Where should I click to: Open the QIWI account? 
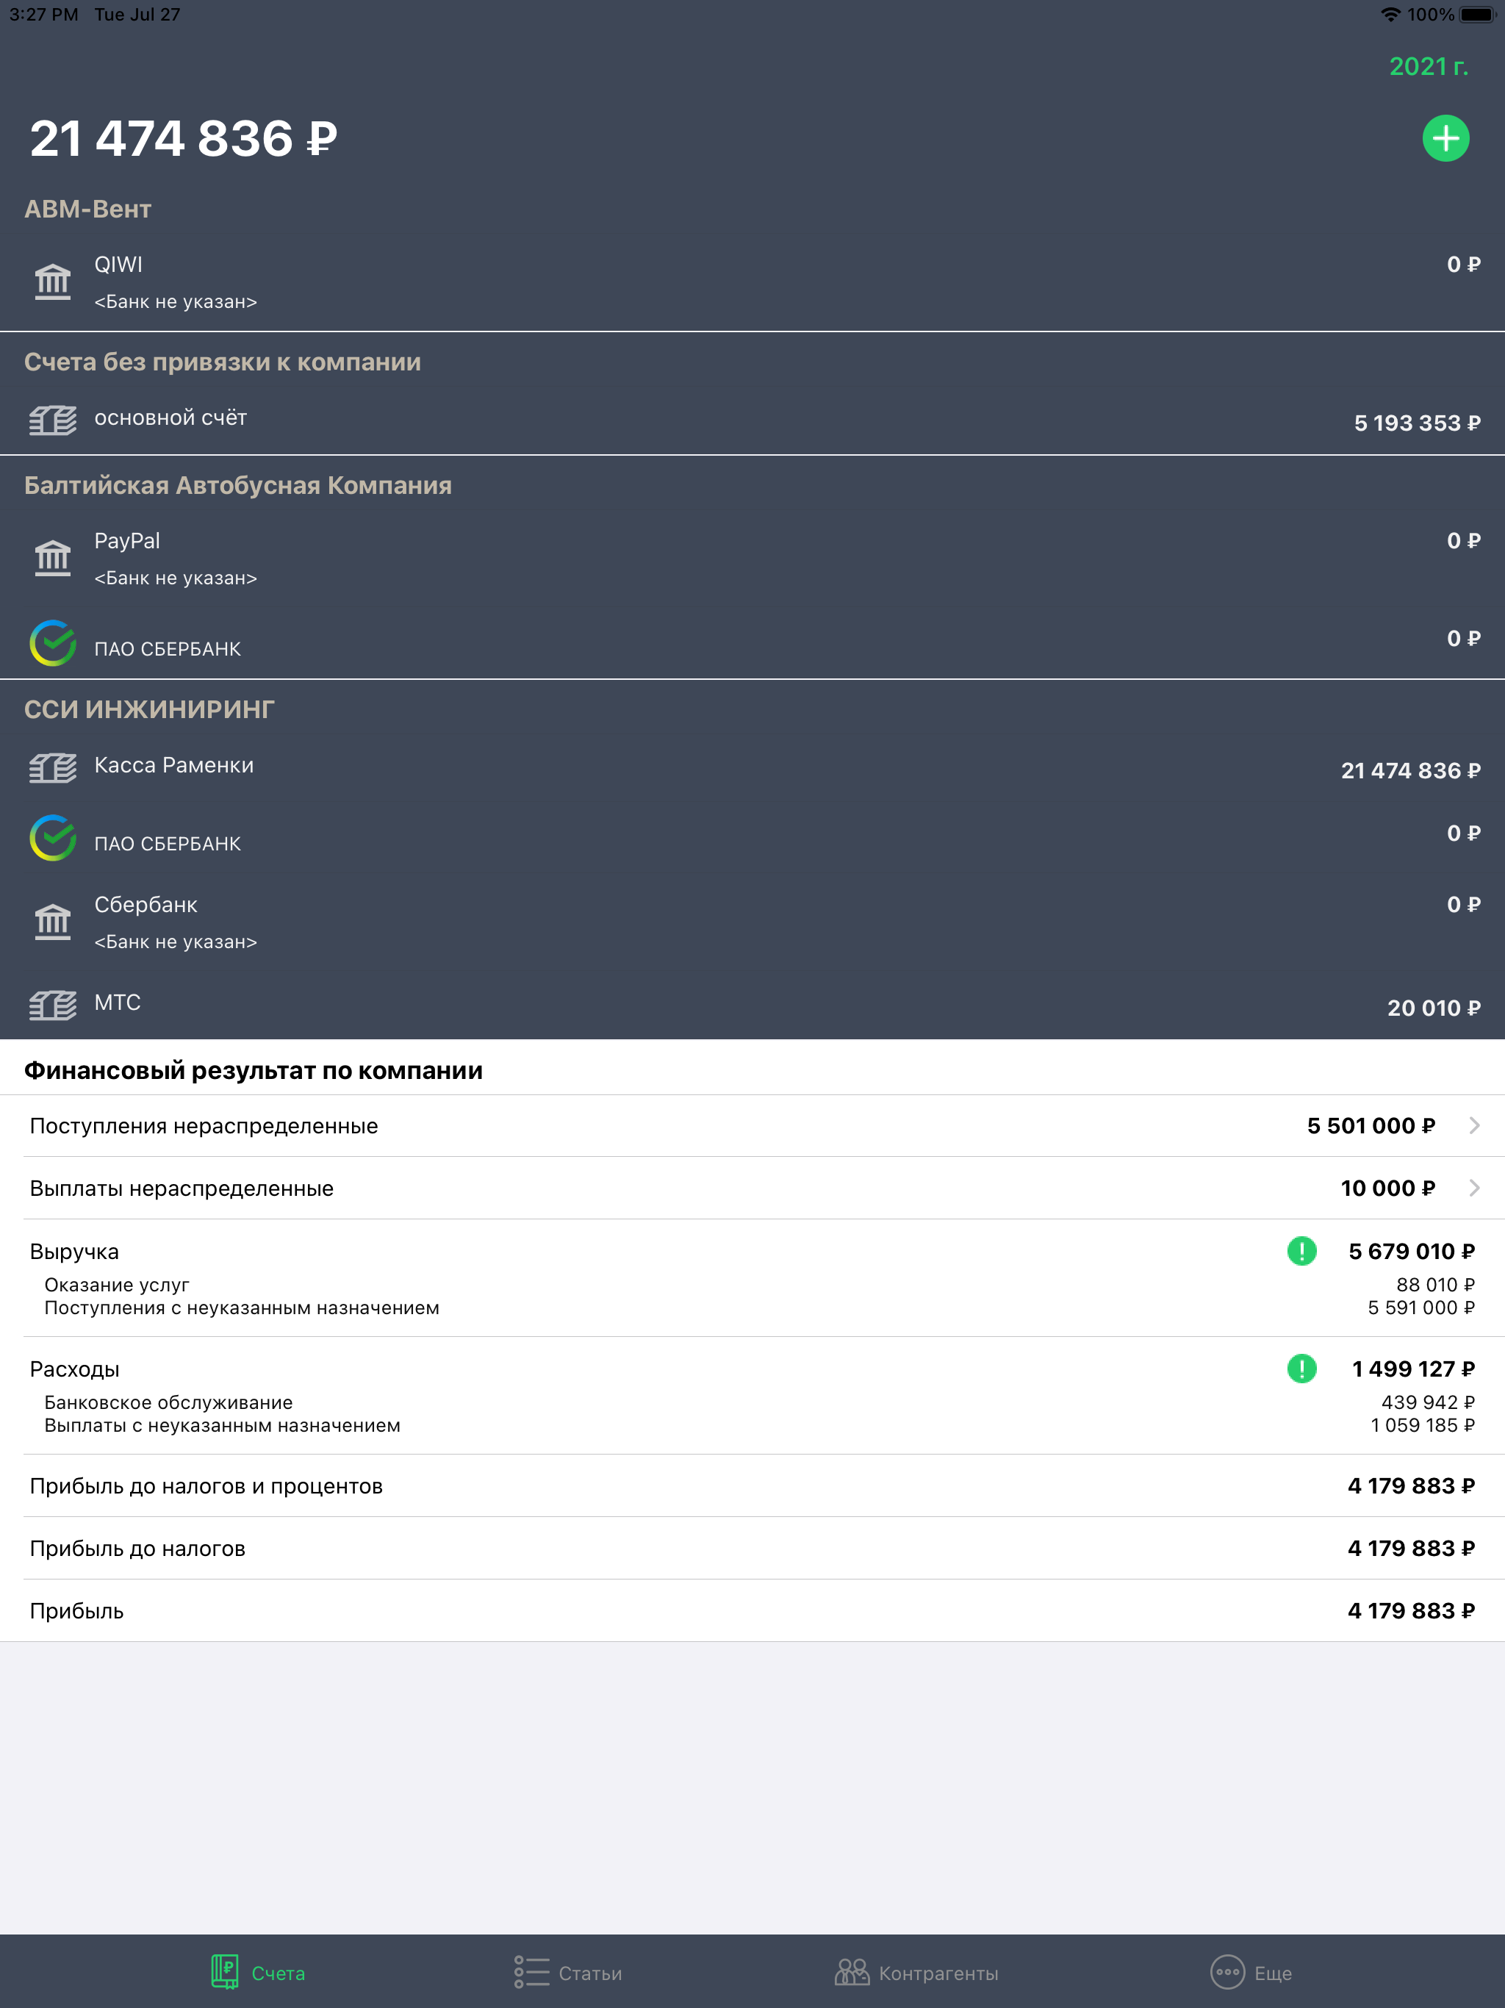752,282
